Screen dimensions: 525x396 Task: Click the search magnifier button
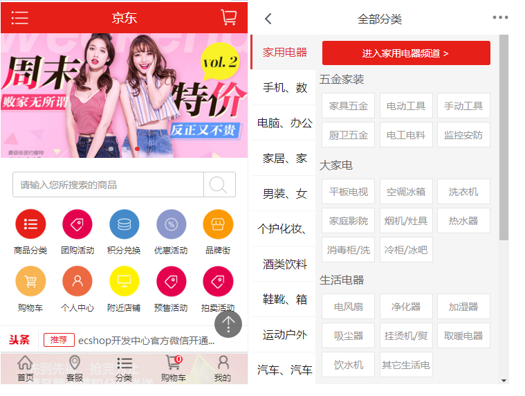click(219, 185)
